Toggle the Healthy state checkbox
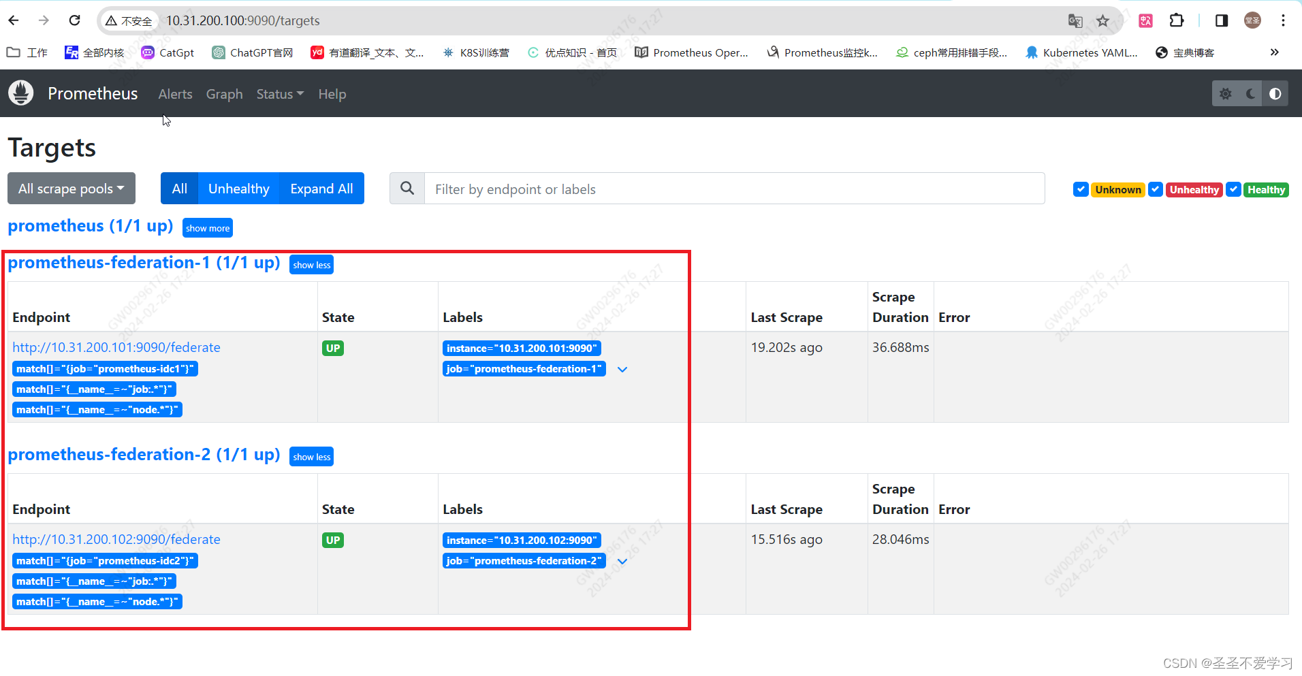Viewport: 1302px width, 676px height. [1233, 189]
